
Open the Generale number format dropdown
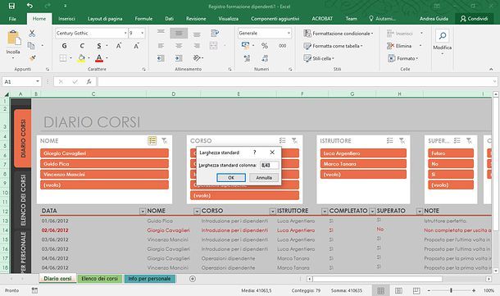(x=289, y=33)
